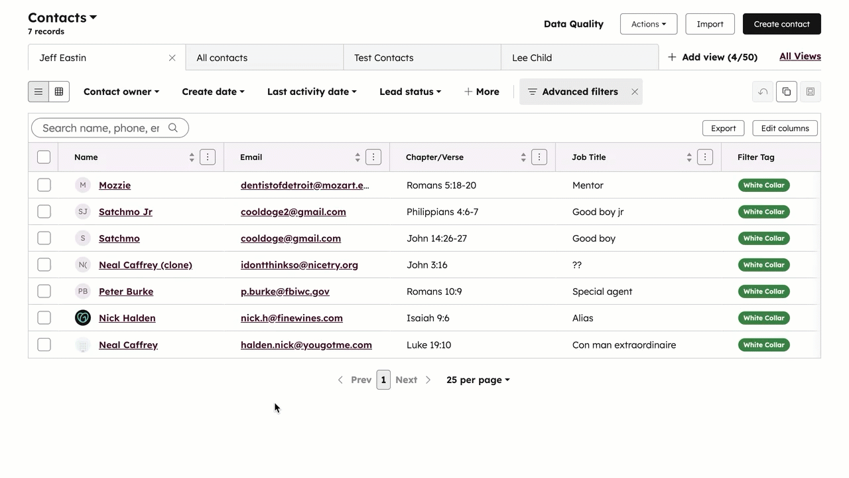The height and width of the screenshot is (478, 849).
Task: Switch to the All contacts tab
Action: 222,58
